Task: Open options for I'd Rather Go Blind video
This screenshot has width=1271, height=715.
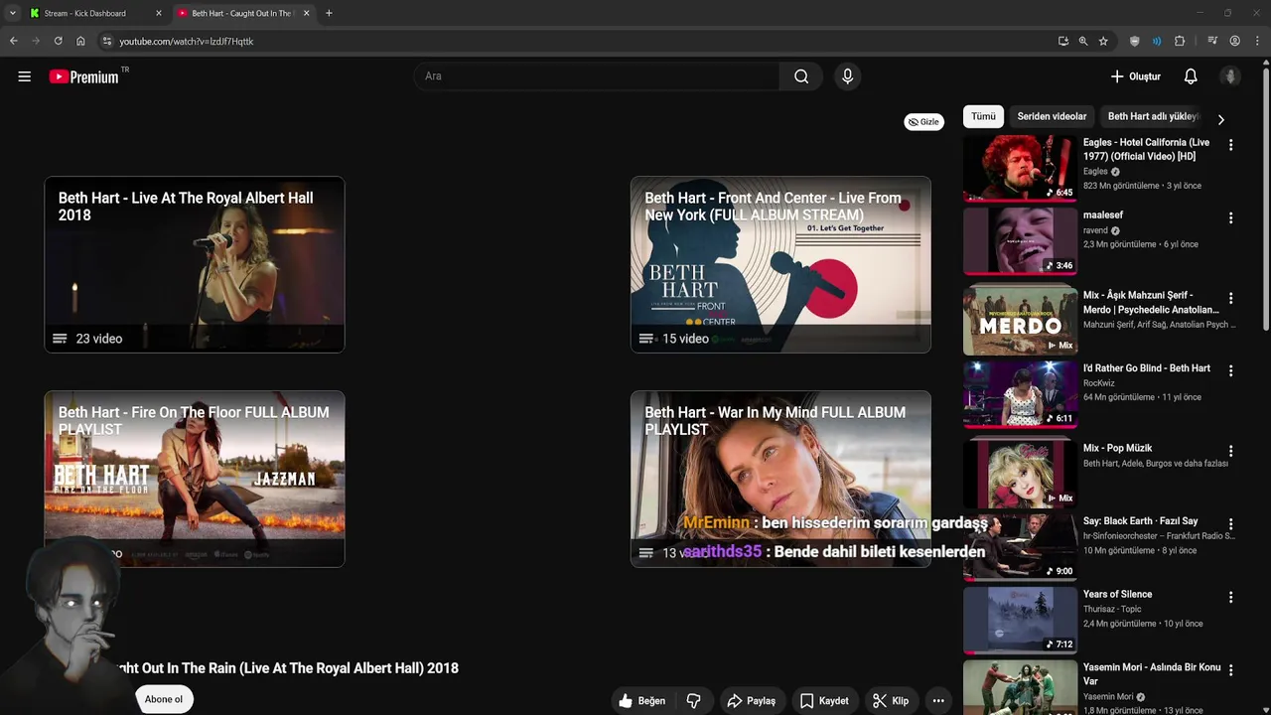Action: point(1230,370)
